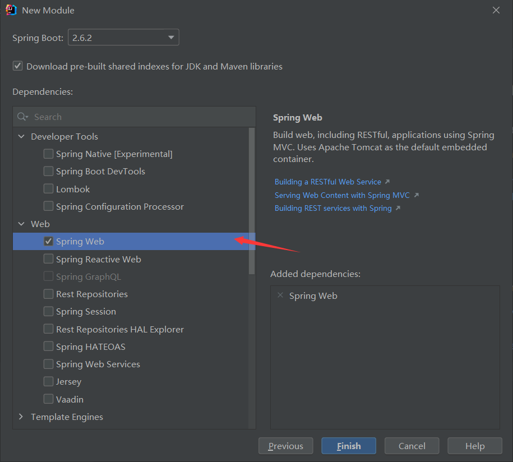Viewport: 513px width, 462px height.
Task: Uncheck the Spring Web checkbox
Action: pyautogui.click(x=49, y=242)
